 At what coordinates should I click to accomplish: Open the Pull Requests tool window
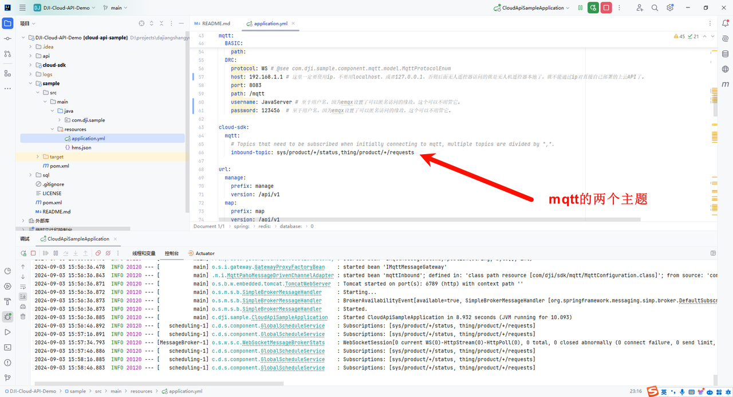coord(7,54)
